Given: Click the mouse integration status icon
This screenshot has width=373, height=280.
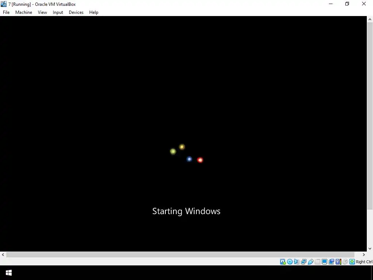Looking at the screenshot, I should (x=345, y=262).
